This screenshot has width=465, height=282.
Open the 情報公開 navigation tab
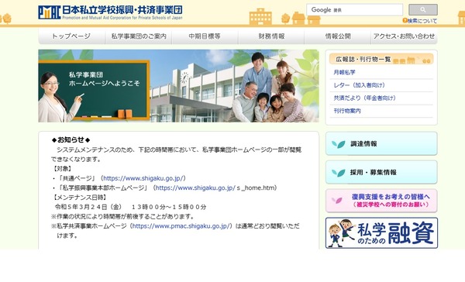click(338, 36)
